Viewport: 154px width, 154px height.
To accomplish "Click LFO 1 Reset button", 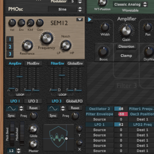I will coord(33,108).
